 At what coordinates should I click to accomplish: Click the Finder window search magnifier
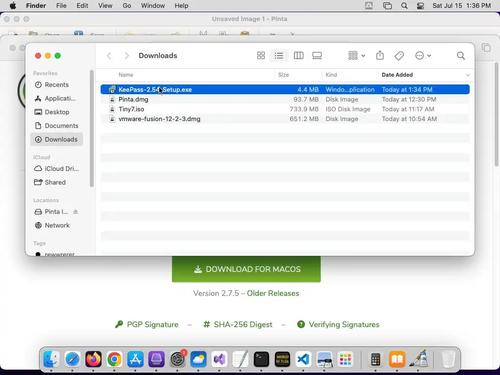click(x=460, y=56)
